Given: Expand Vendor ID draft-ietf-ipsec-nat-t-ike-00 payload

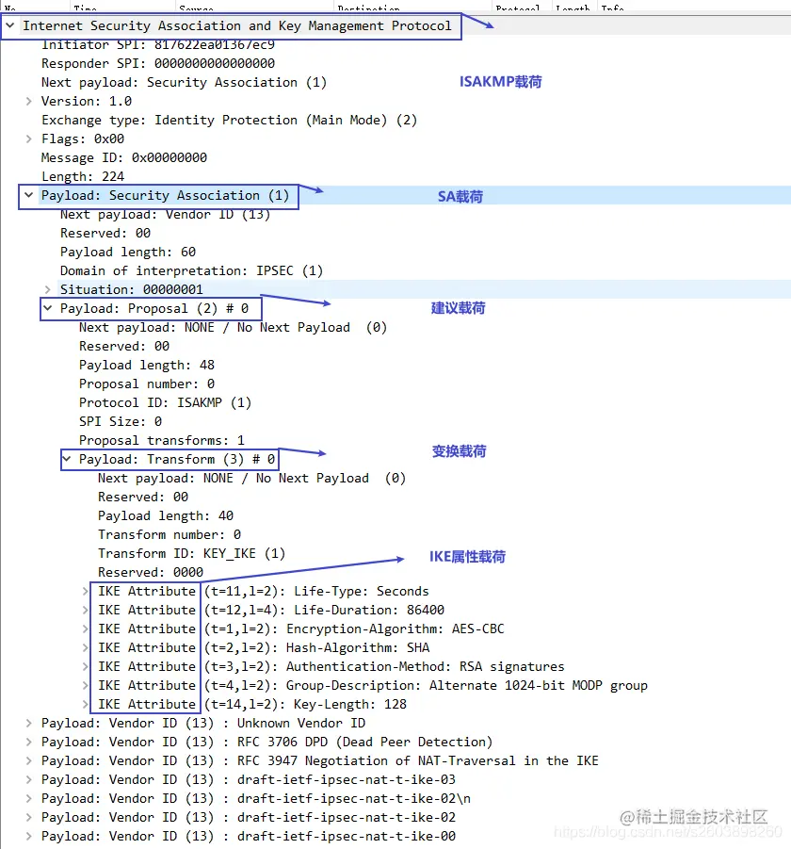Looking at the screenshot, I should [28, 837].
